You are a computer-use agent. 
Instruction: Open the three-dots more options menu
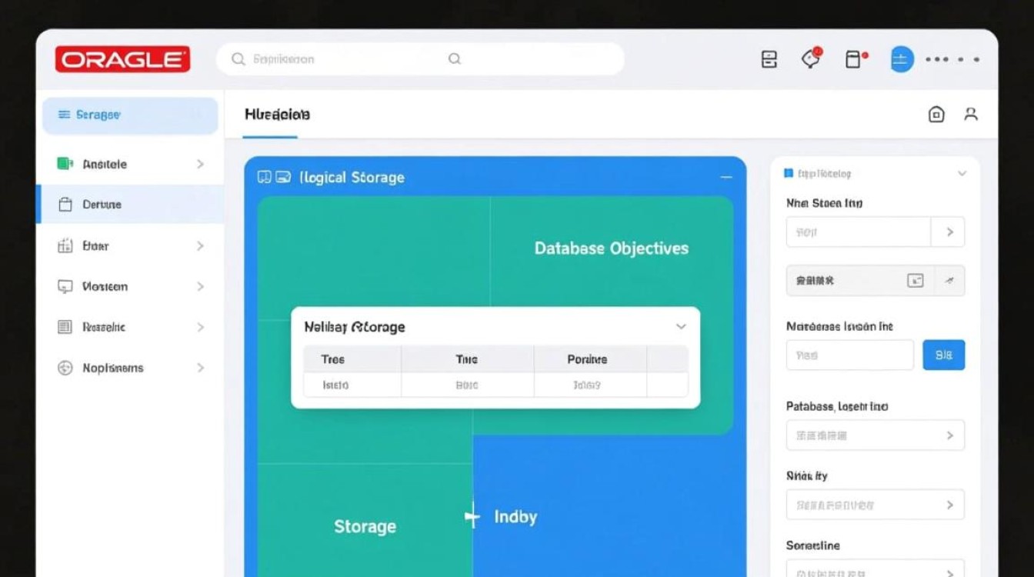952,59
